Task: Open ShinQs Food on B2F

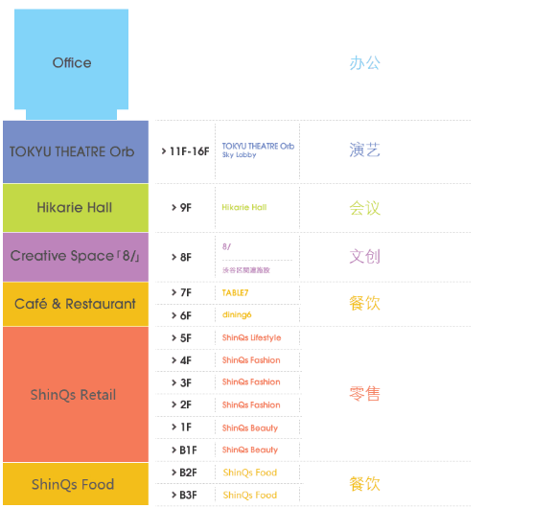Action: [x=250, y=473]
